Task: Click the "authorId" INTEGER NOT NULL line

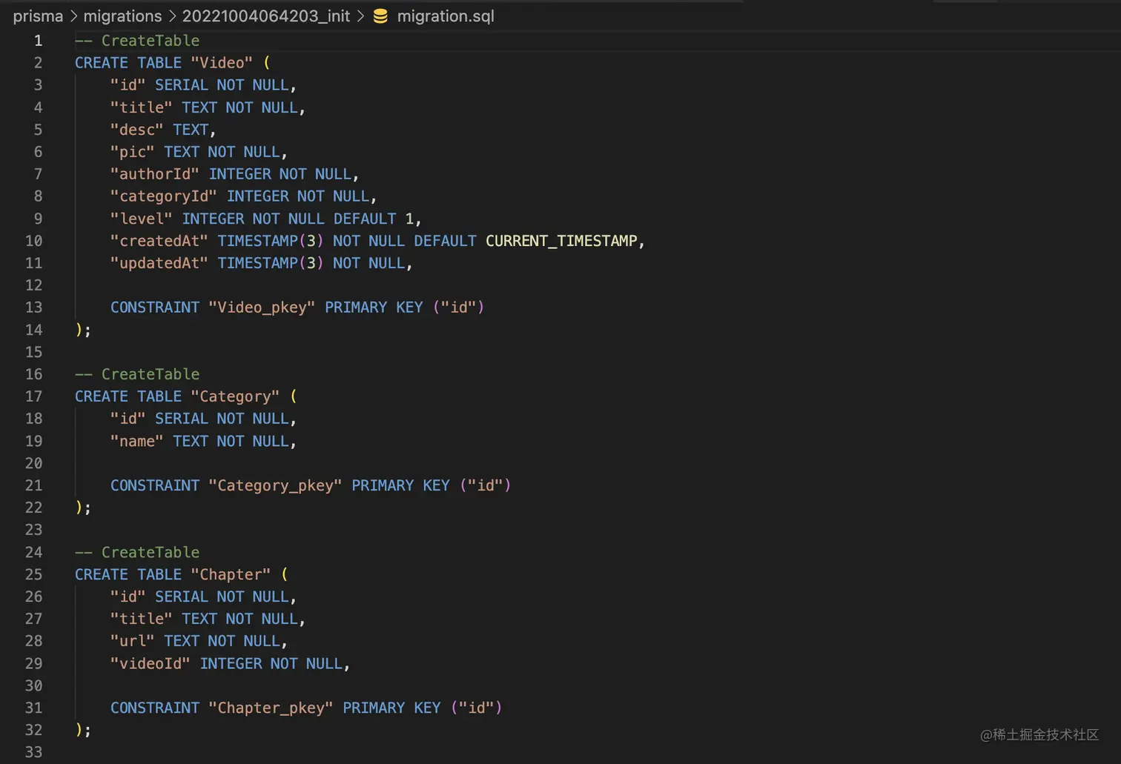Action: [234, 174]
